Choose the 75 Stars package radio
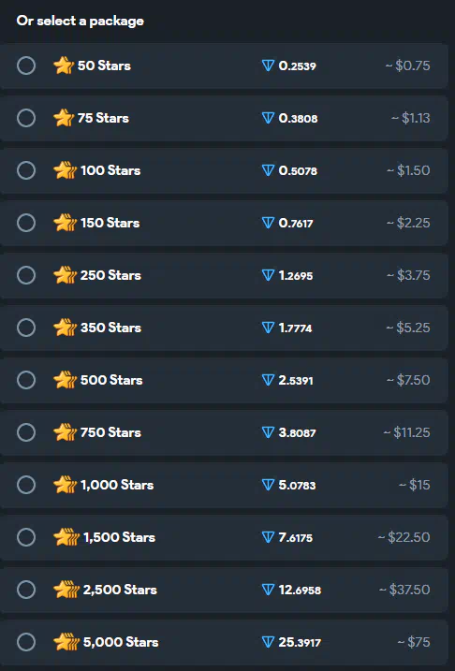This screenshot has height=671, width=455. (x=26, y=118)
